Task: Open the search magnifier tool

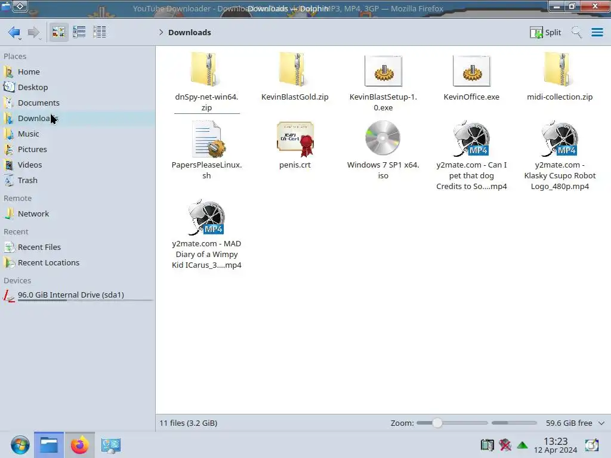Action: pos(577,32)
